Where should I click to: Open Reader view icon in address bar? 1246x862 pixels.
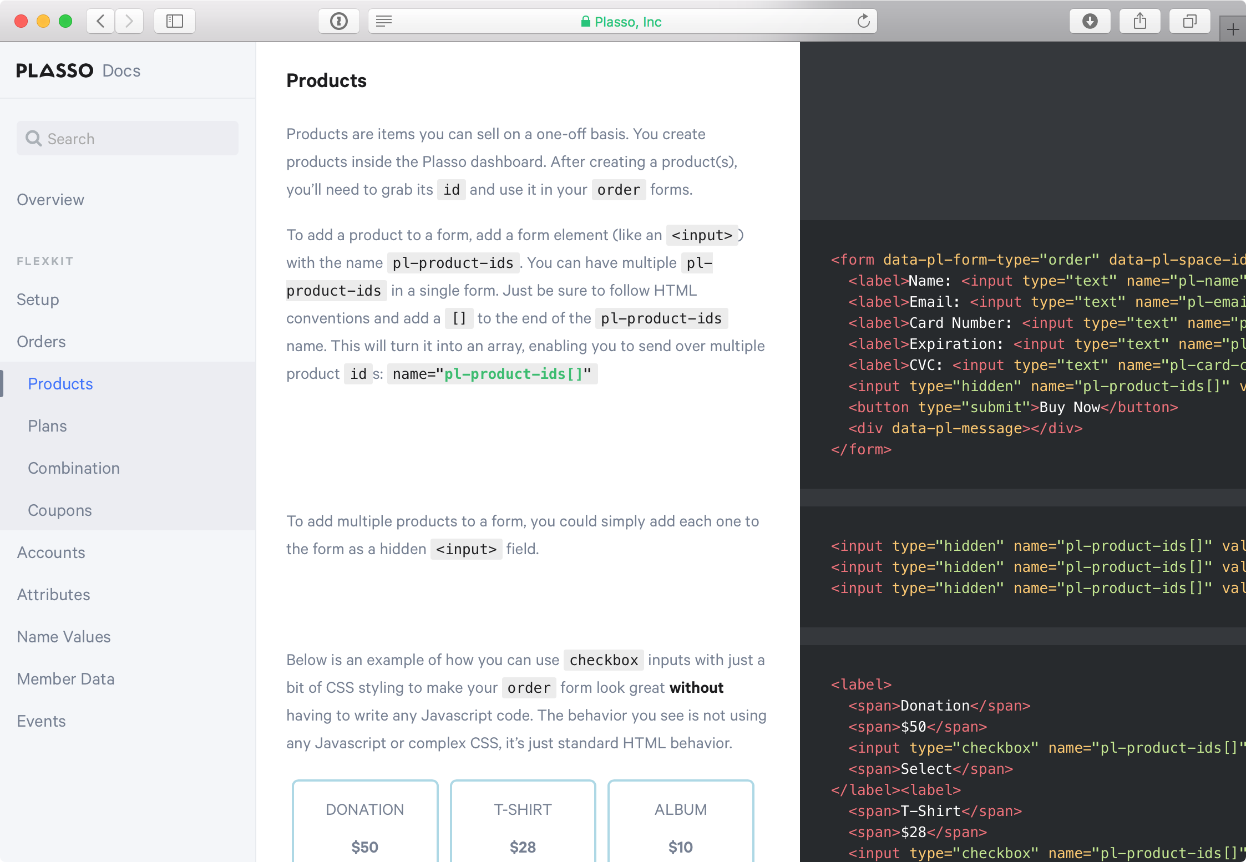[x=384, y=22]
